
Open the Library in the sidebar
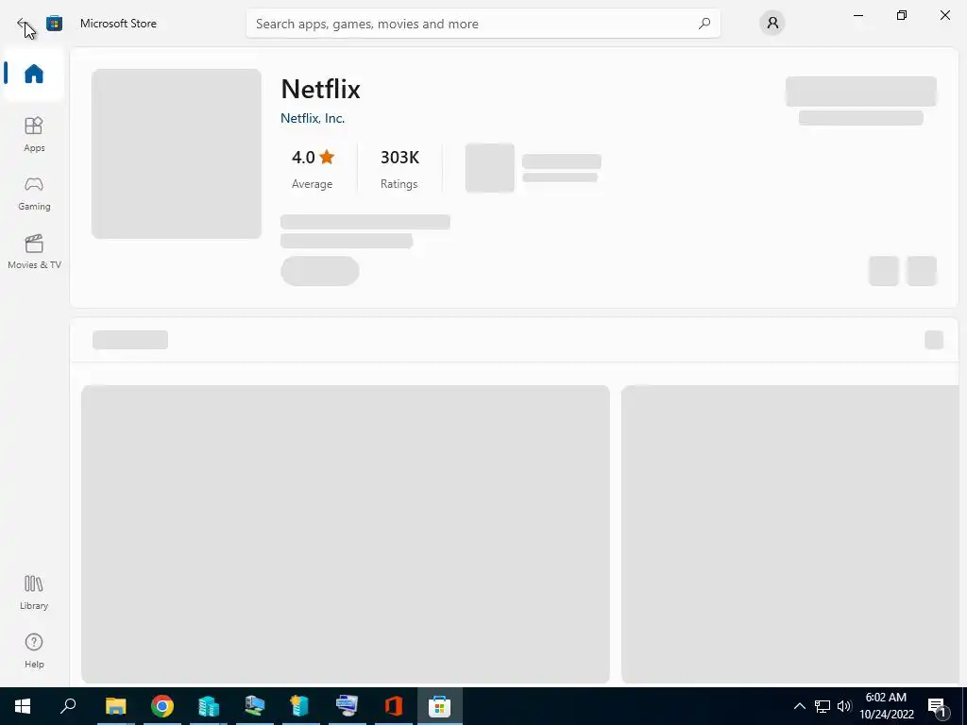34,593
